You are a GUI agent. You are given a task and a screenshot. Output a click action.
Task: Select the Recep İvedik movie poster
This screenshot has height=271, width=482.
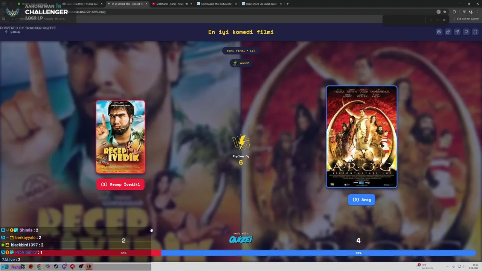point(120,137)
